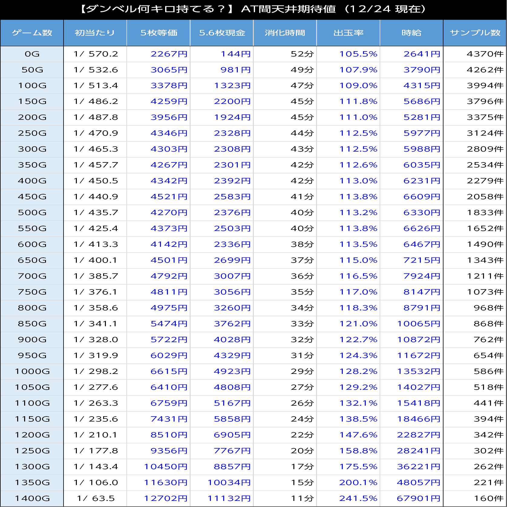Click the time value 27分
The width and height of the screenshot is (507, 507).
pyautogui.click(x=302, y=388)
